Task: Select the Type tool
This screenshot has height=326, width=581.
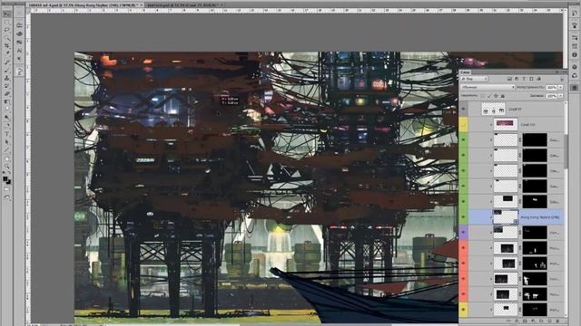Action: (x=7, y=134)
